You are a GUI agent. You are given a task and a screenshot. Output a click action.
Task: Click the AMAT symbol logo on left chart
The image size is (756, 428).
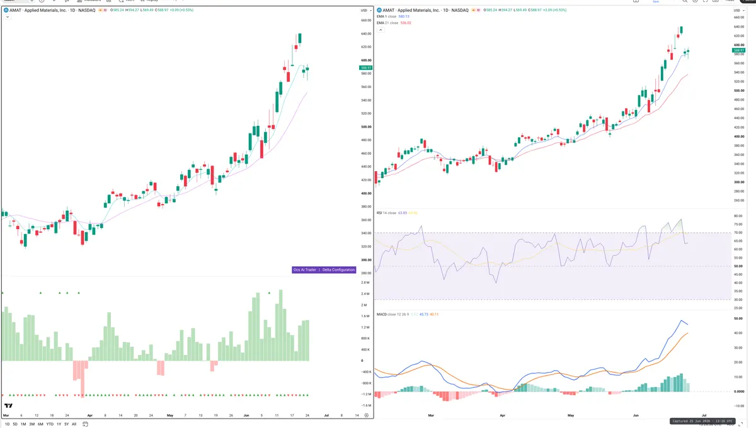coord(6,10)
